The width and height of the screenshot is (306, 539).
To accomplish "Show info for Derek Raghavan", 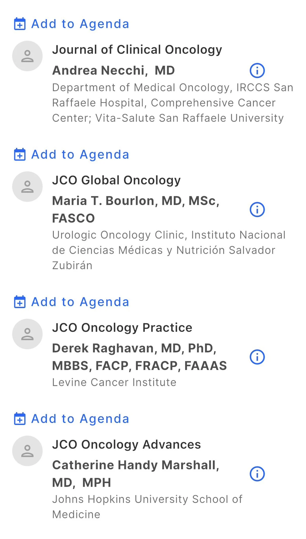I will pyautogui.click(x=257, y=357).
